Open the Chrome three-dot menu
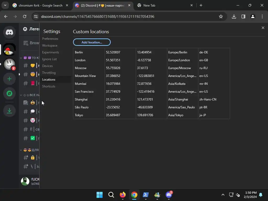The width and height of the screenshot is (268, 201). click(262, 16)
